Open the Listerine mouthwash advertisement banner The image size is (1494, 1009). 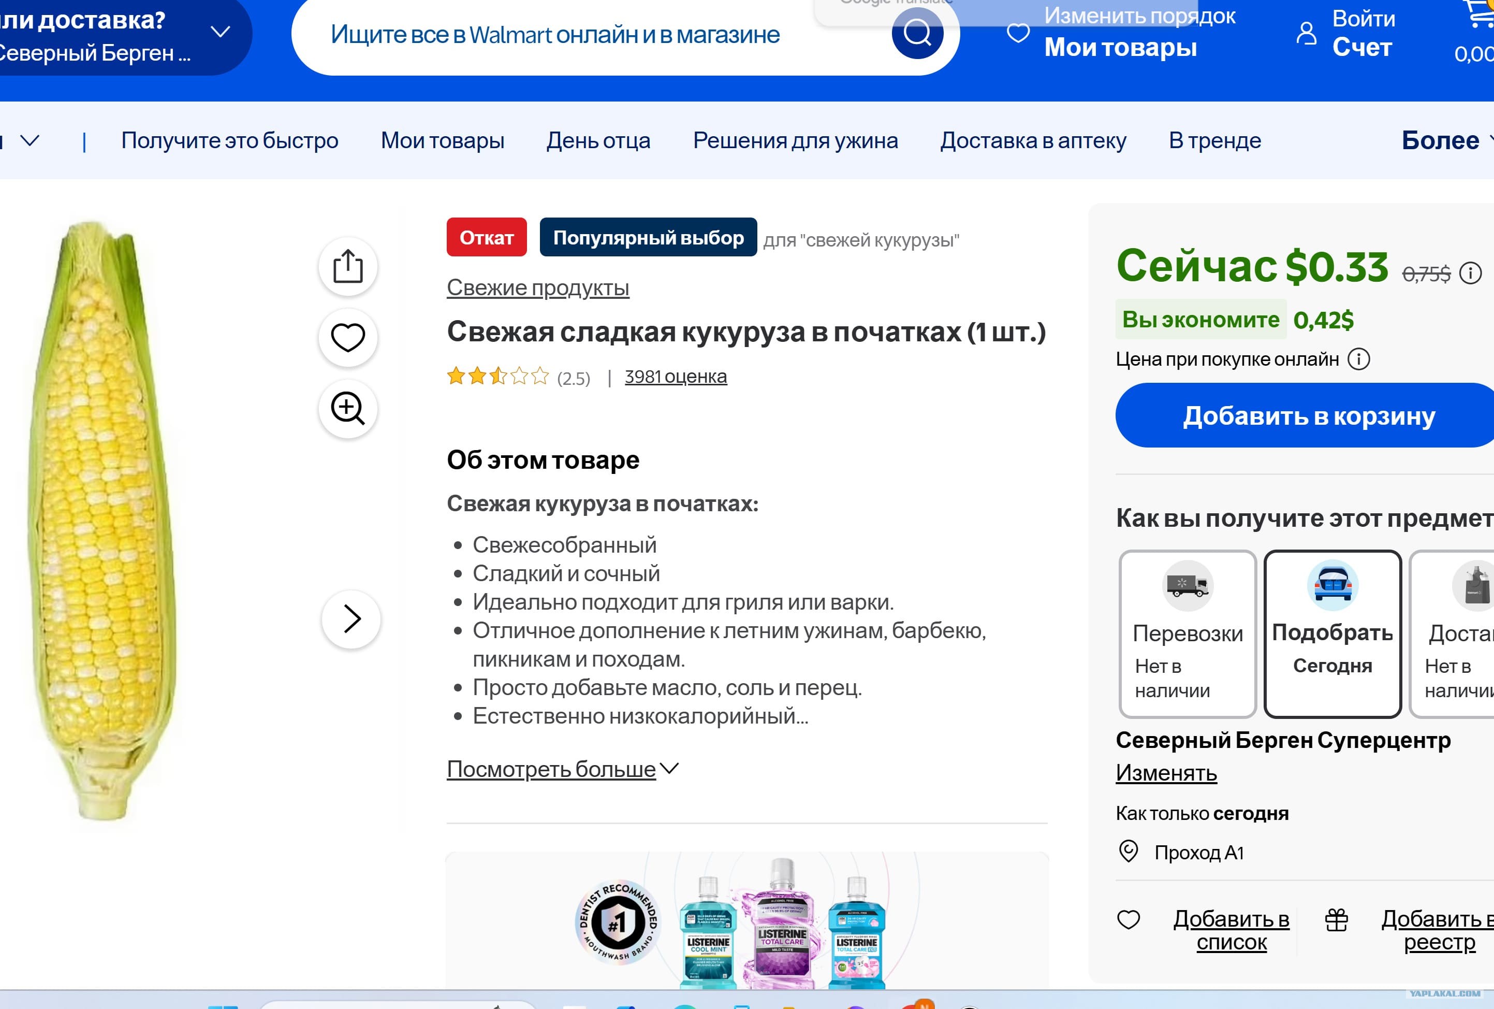[x=747, y=921]
